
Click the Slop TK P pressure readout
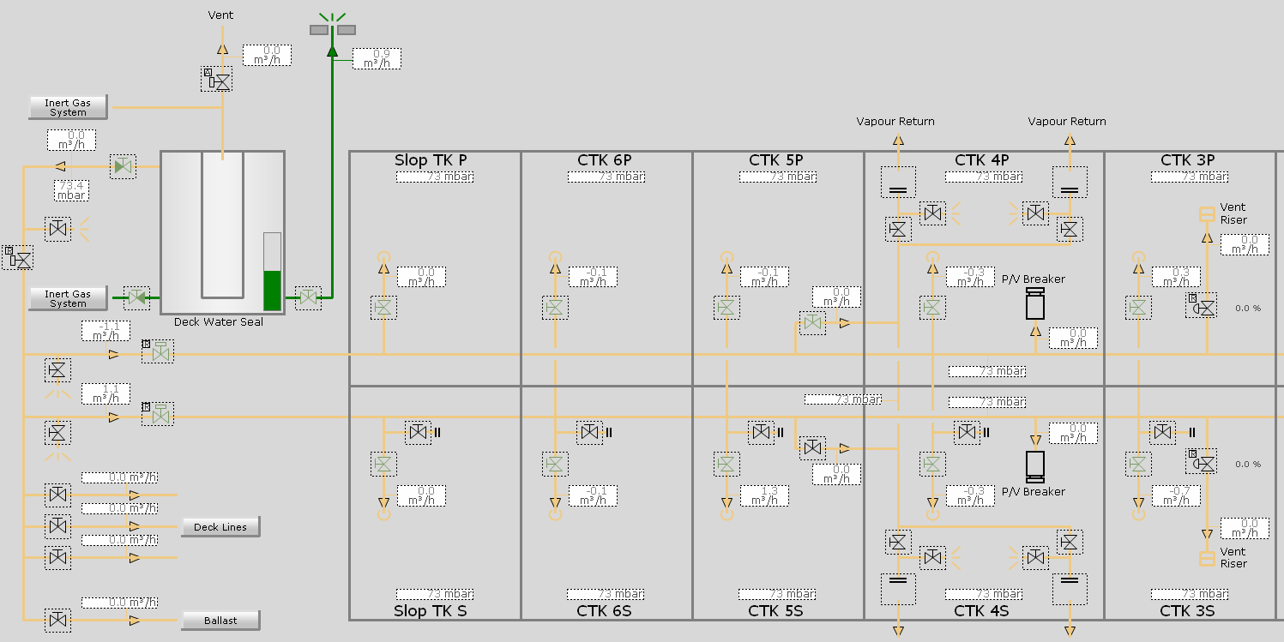click(x=435, y=177)
